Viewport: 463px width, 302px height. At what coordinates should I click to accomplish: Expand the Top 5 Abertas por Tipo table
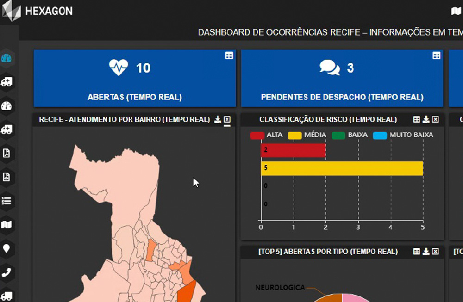(x=417, y=252)
